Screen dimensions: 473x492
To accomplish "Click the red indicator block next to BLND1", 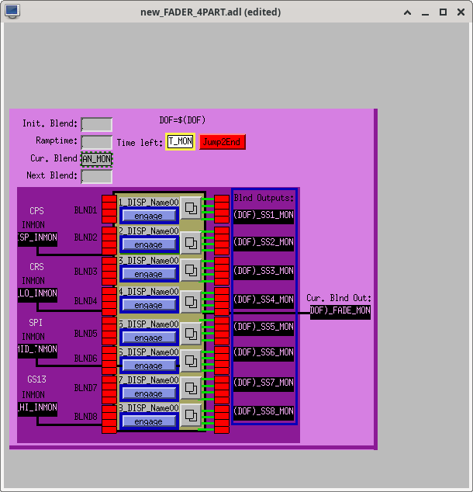I will [x=109, y=210].
